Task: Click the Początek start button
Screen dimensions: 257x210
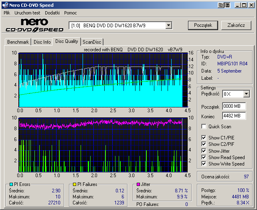Action: point(203,25)
